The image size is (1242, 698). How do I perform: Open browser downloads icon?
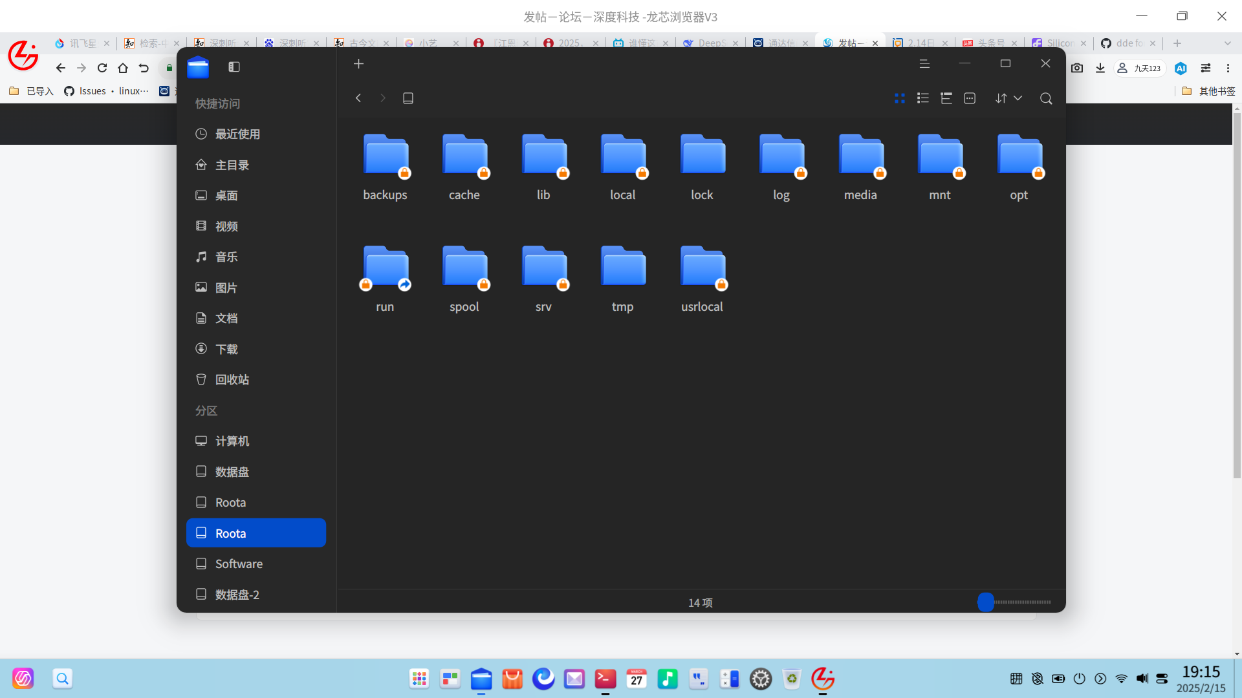coord(1100,68)
